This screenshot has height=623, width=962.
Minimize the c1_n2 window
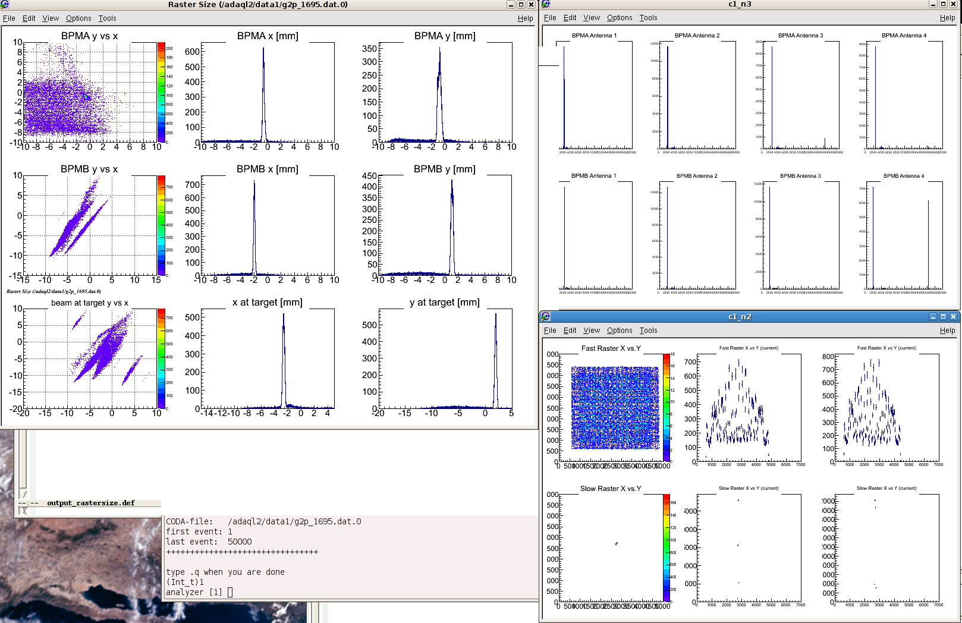tap(933, 317)
